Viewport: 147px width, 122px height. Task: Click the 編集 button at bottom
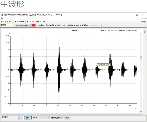67,118
